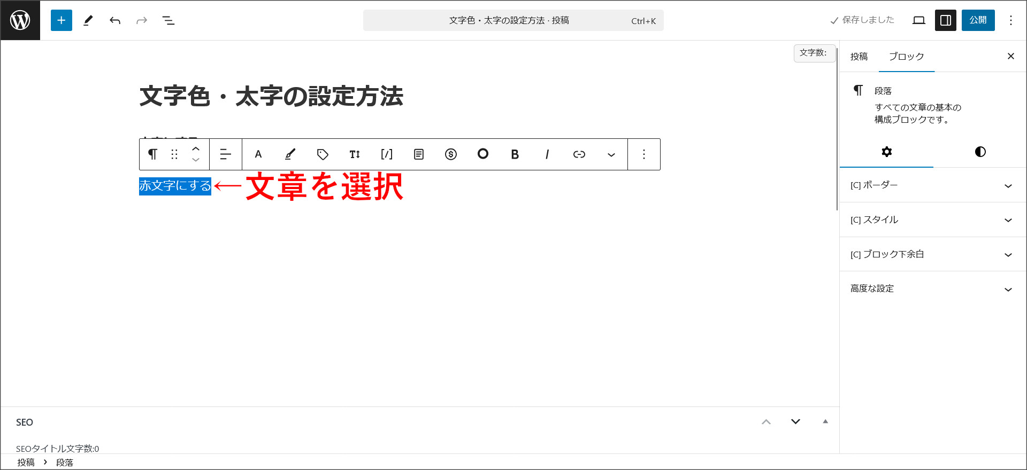Open the options three-dot menu at top right
This screenshot has width=1027, height=470.
click(x=1011, y=20)
